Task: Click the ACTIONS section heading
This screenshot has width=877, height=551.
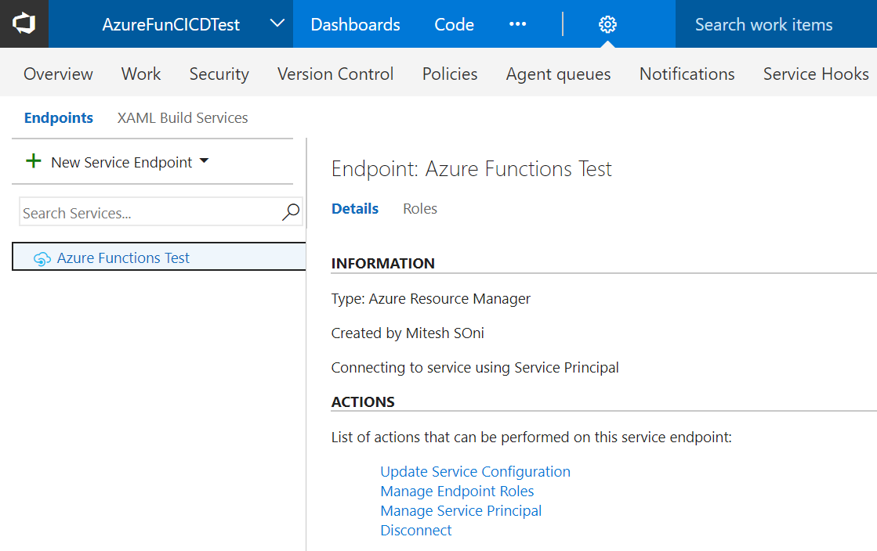Action: tap(362, 402)
